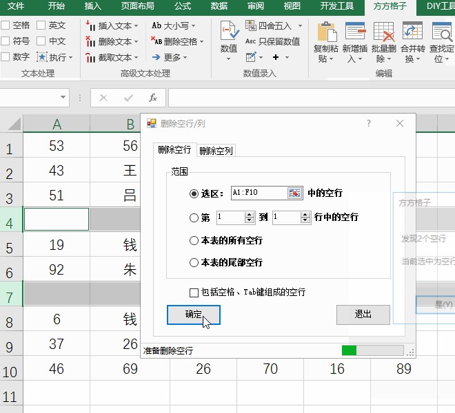Check the 符号 checkbox
The width and height of the screenshot is (455, 413).
pos(6,41)
